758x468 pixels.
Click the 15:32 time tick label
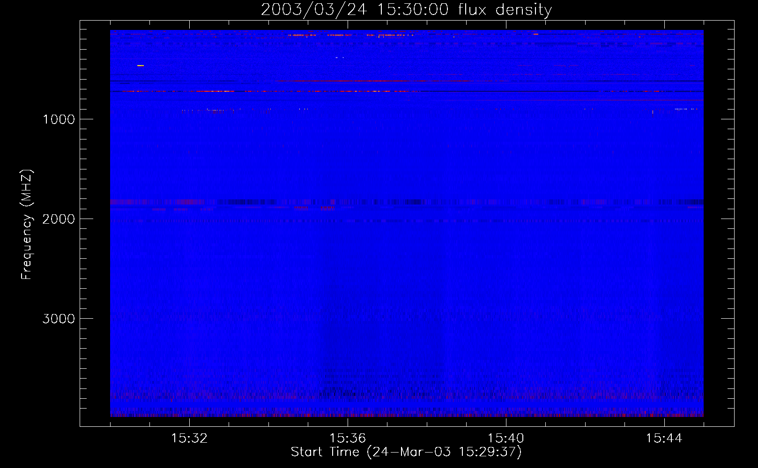pos(189,439)
